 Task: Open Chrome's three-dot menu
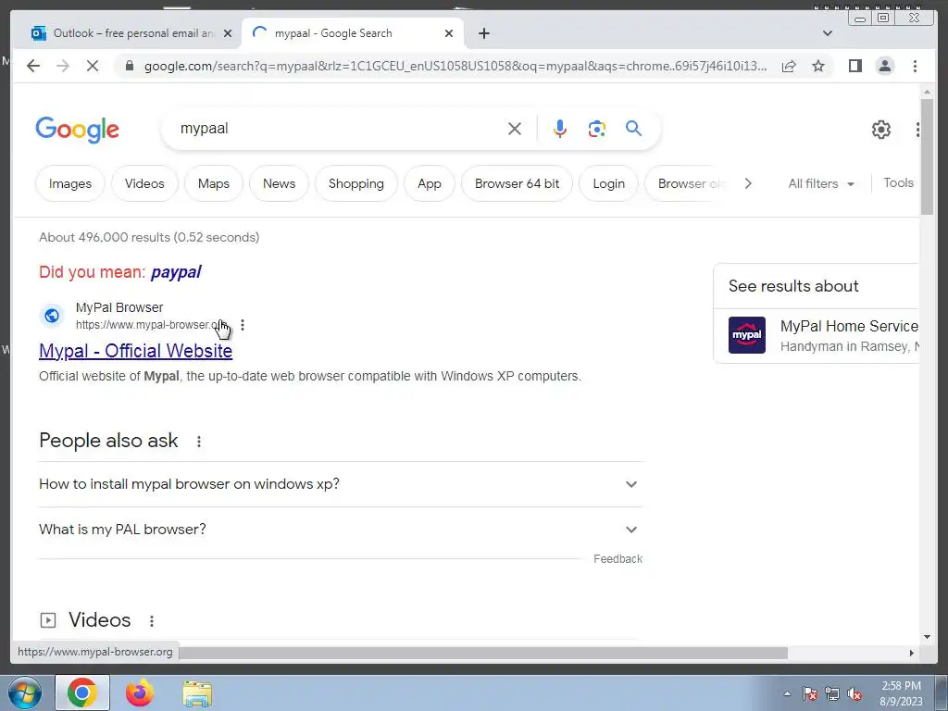(915, 66)
